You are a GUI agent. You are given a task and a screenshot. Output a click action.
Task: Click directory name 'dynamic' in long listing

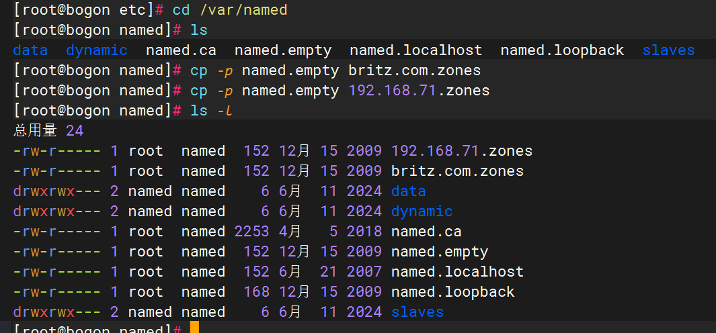click(x=422, y=211)
